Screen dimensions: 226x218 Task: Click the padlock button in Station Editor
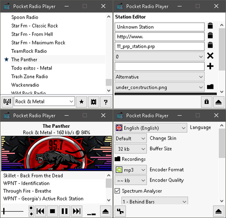(207, 102)
